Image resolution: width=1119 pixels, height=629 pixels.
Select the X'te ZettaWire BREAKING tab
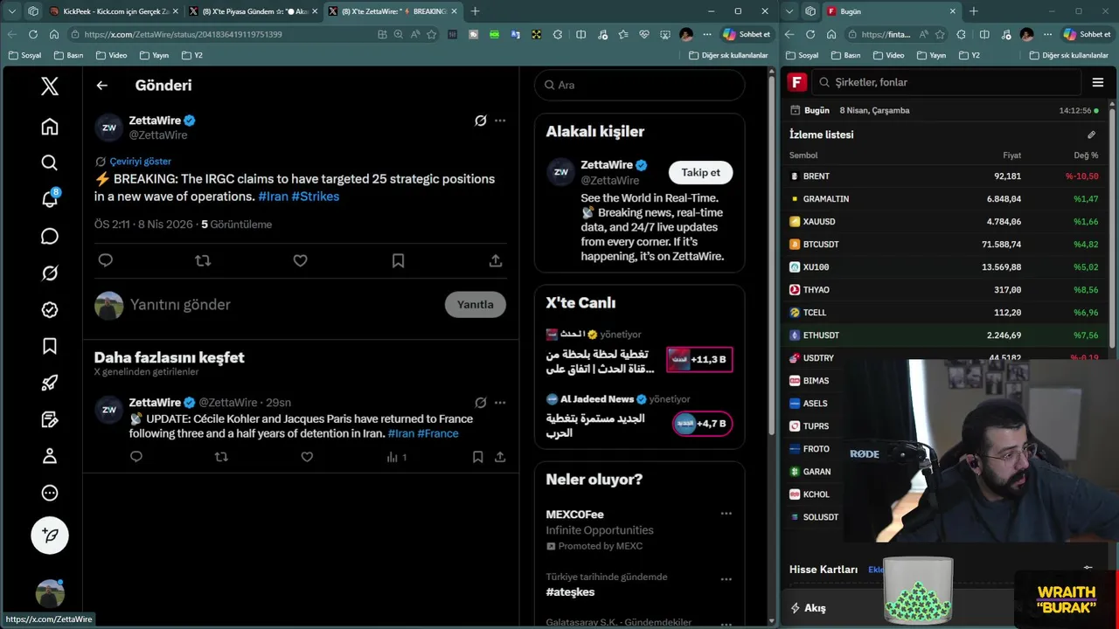tap(393, 11)
